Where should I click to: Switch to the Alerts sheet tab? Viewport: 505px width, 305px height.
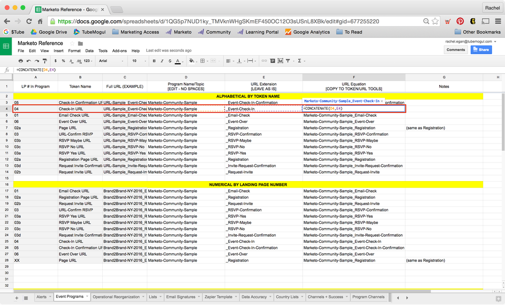[x=41, y=297]
